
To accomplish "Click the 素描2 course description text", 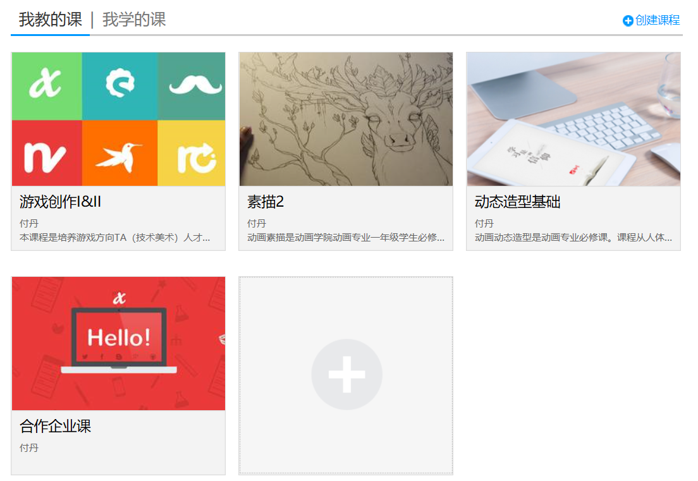I will click(x=346, y=238).
